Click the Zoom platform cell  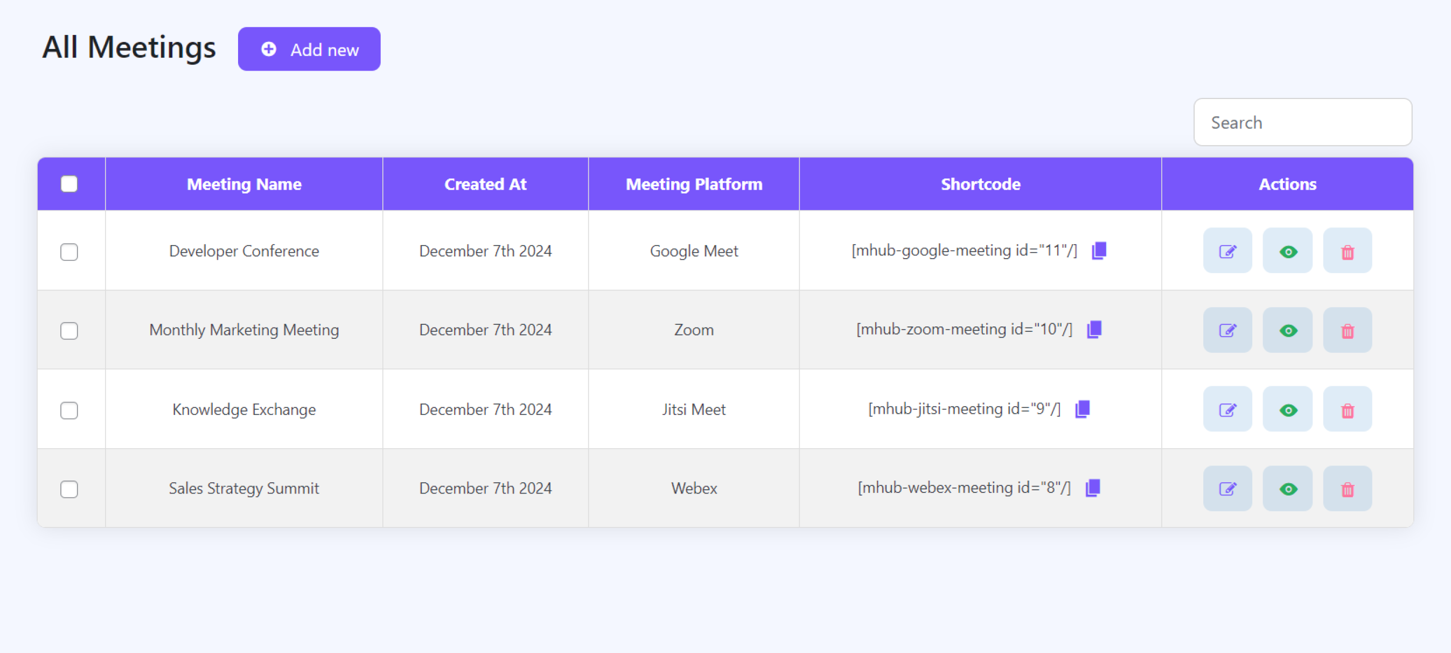(694, 330)
